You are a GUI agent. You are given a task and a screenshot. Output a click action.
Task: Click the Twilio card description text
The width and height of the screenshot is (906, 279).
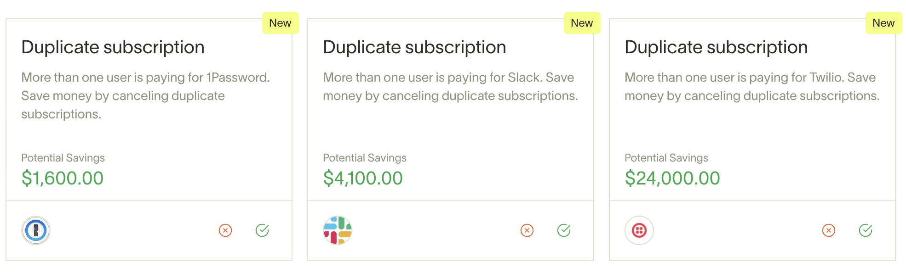click(x=751, y=87)
